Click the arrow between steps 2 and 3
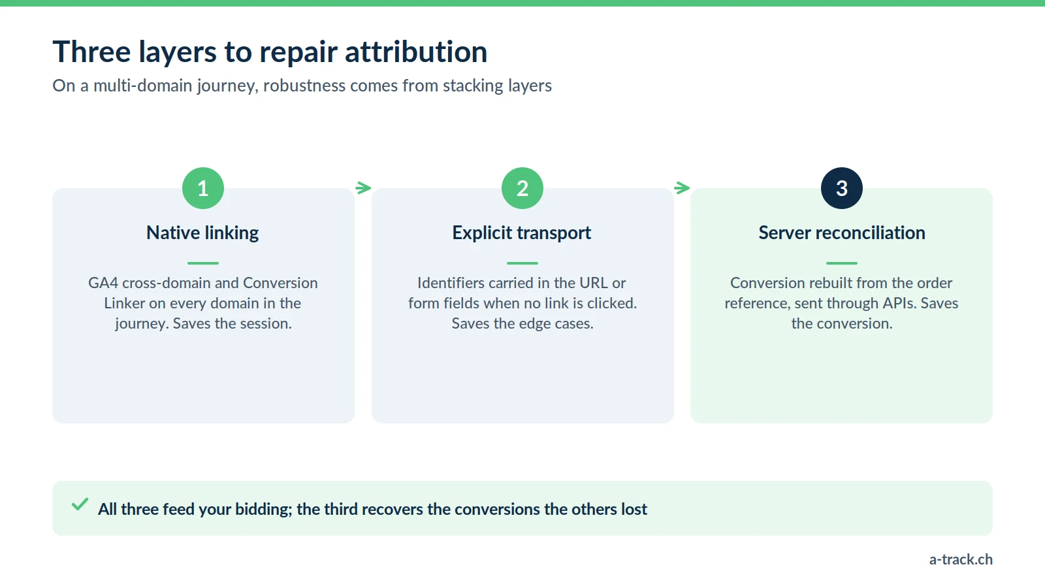Screen dimensions: 1045x588 [x=682, y=188]
